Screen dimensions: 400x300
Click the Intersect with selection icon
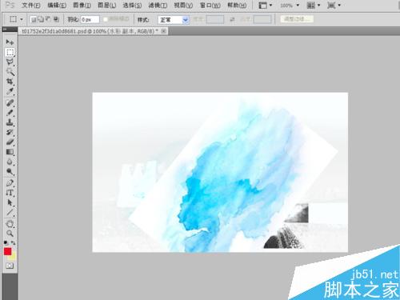tap(56, 19)
